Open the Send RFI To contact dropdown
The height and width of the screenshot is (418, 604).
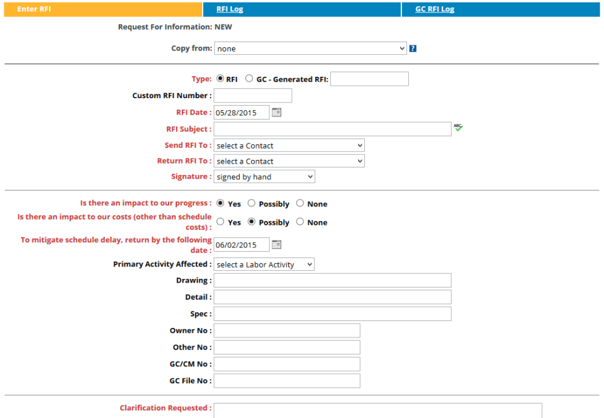[289, 145]
